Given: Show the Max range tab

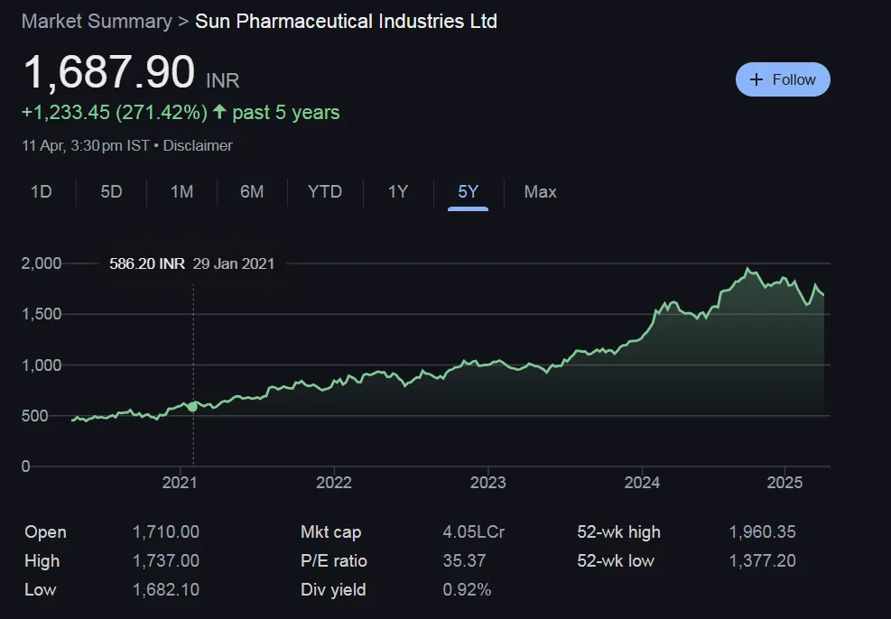Looking at the screenshot, I should 541,191.
